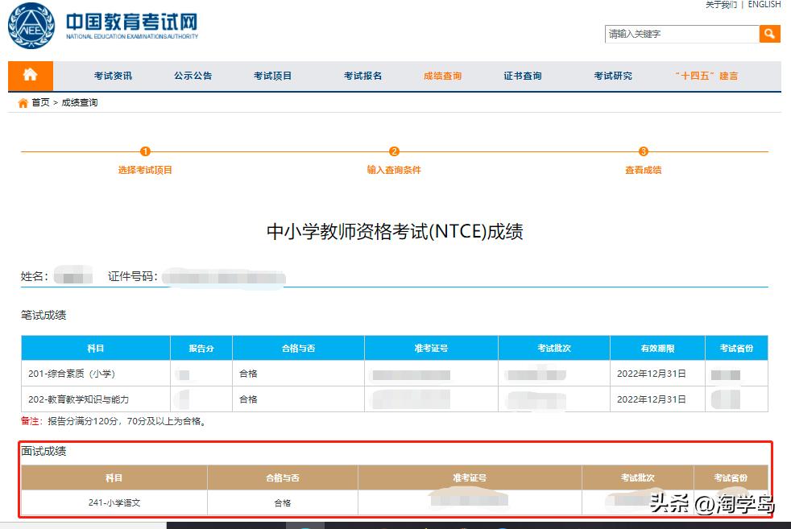Click 首页 in the breadcrumb
This screenshot has height=529, width=791.
coord(40,102)
